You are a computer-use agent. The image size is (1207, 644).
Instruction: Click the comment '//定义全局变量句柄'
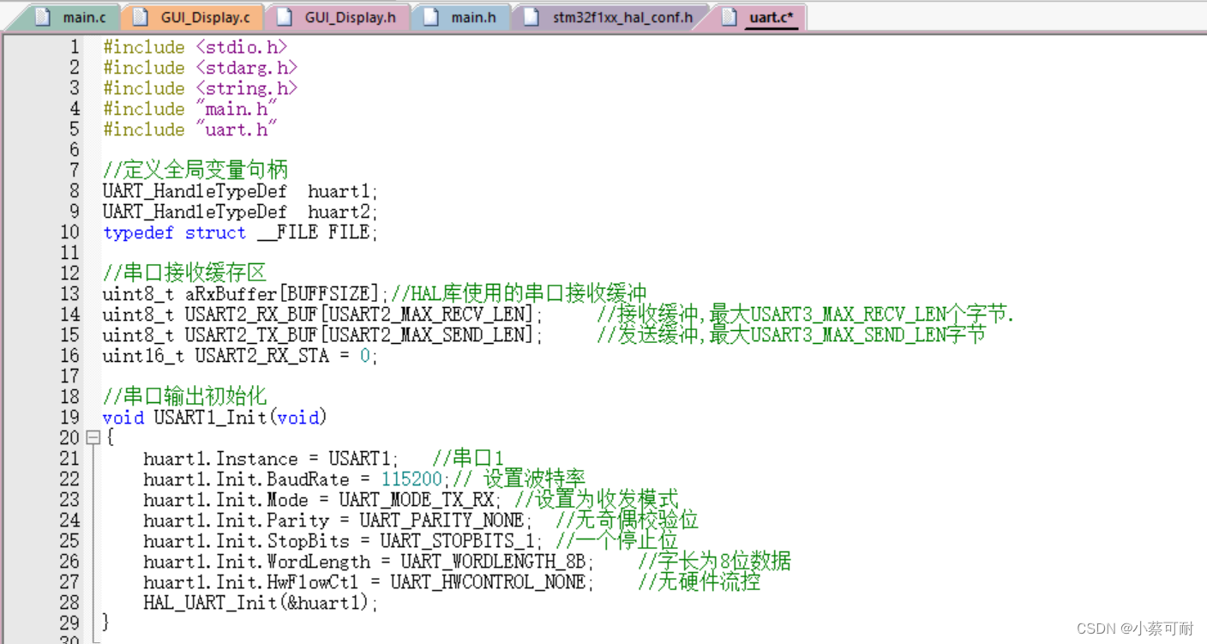click(195, 170)
